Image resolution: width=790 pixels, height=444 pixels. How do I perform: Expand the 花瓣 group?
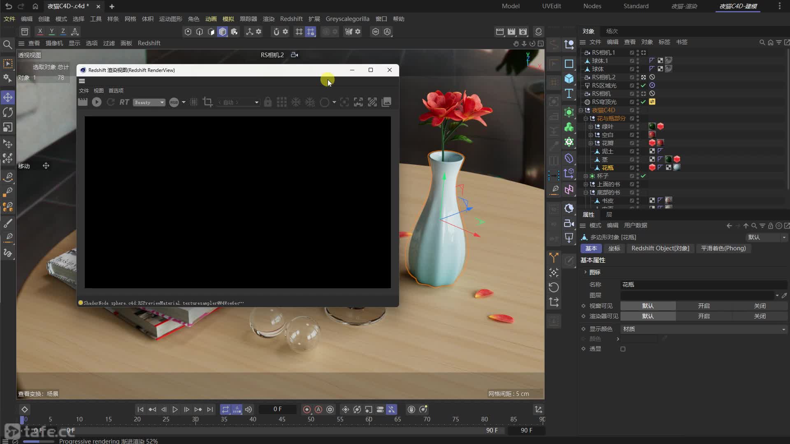[x=590, y=143]
